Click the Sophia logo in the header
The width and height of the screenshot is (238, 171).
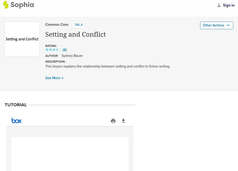click(x=18, y=5)
